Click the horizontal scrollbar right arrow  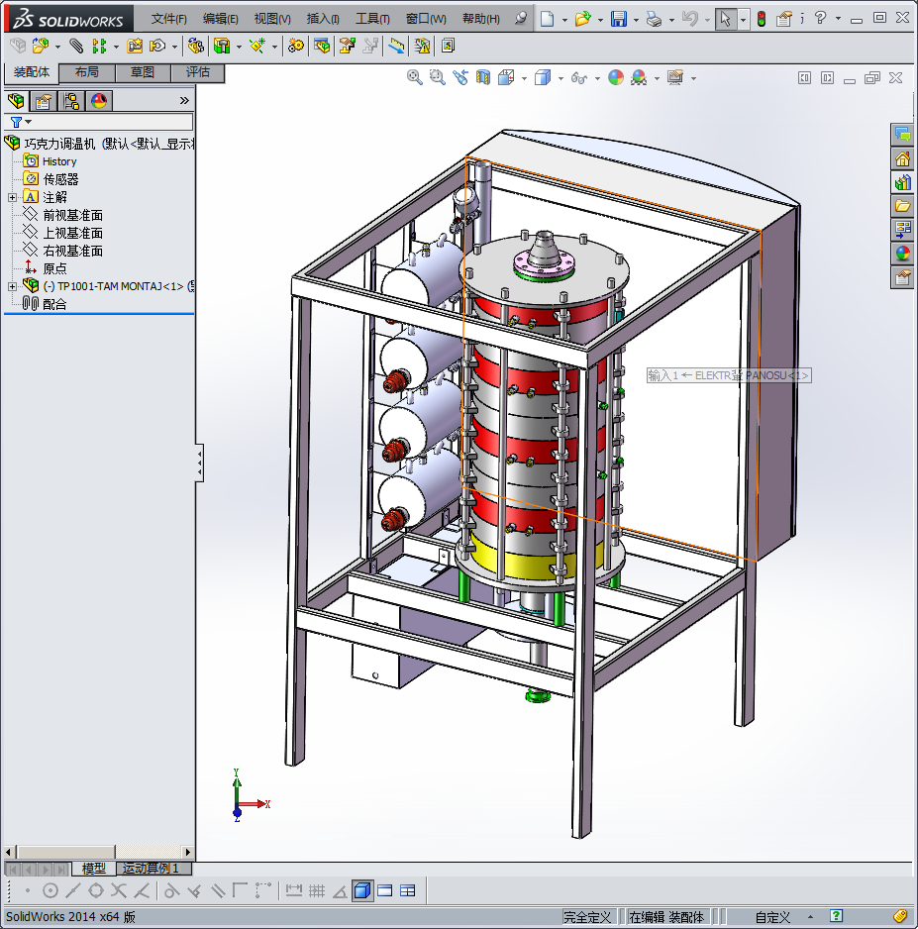click(x=188, y=853)
